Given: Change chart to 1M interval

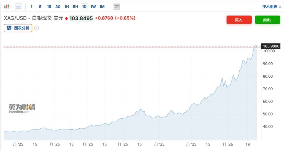Looking at the screenshot, I should click(102, 7).
